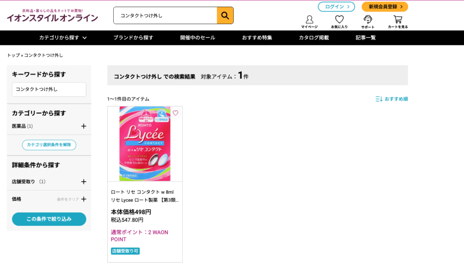Expand the 価格 price filter
The height and width of the screenshot is (273, 464).
[x=84, y=199]
